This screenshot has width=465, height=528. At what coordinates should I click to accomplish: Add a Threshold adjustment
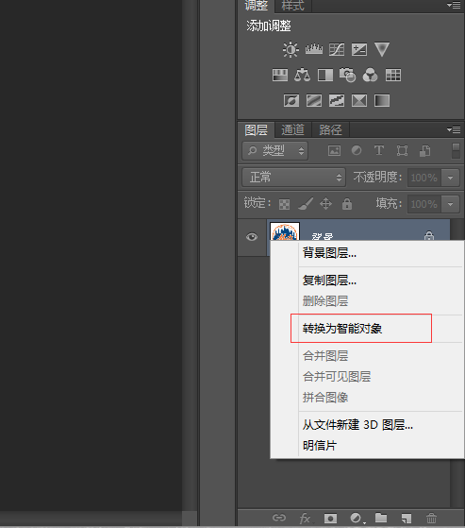click(337, 100)
